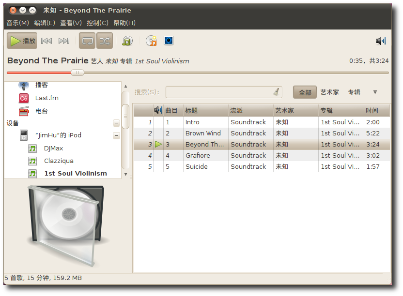
Task: Select the "JimHu"的 iPod device
Action: coord(58,135)
